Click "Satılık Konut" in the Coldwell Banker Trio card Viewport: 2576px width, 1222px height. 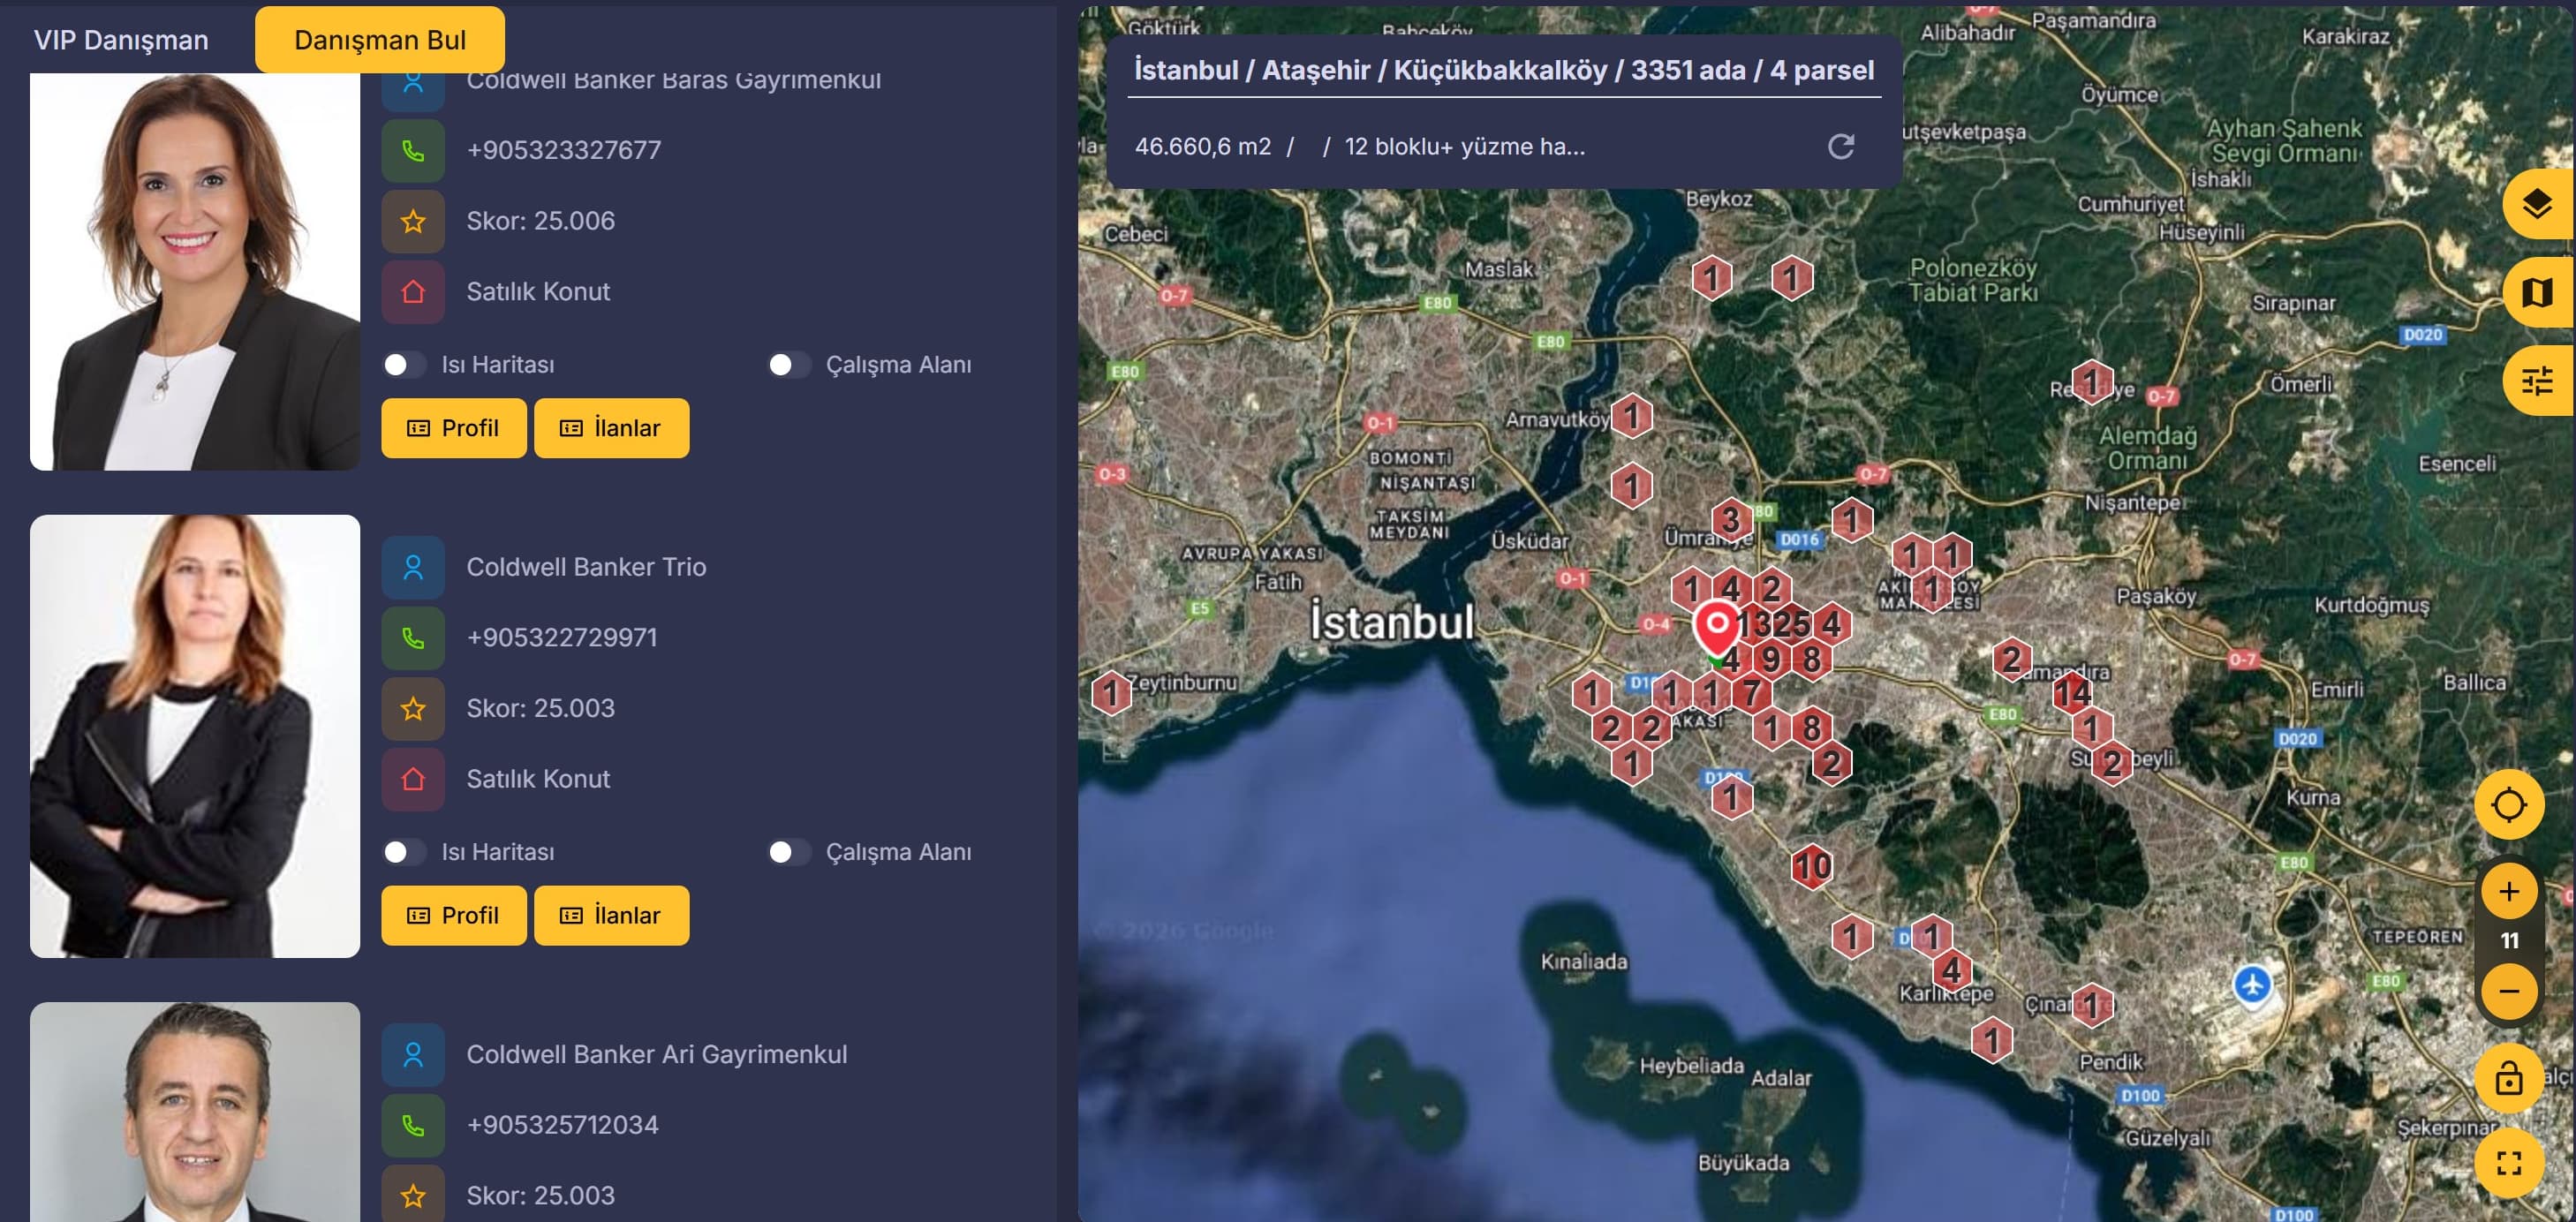[x=538, y=779]
